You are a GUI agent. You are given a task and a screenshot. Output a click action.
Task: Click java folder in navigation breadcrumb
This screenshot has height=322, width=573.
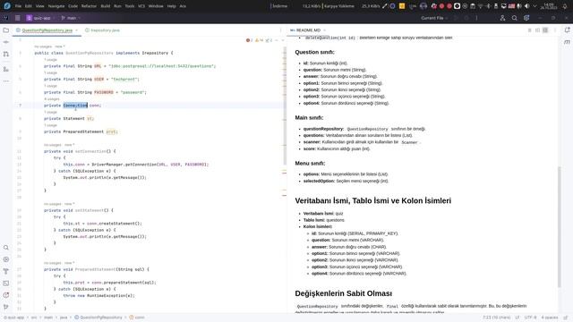[64, 318]
